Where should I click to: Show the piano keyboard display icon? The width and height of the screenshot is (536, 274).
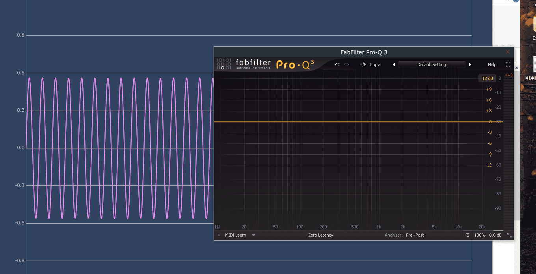click(217, 227)
